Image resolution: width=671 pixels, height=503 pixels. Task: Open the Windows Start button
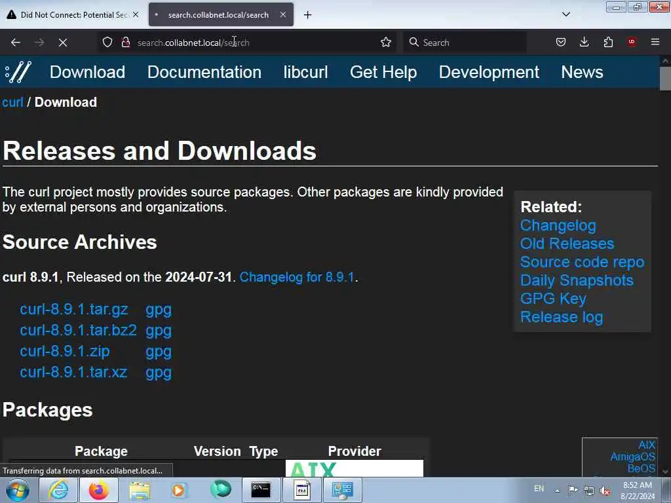click(x=18, y=490)
